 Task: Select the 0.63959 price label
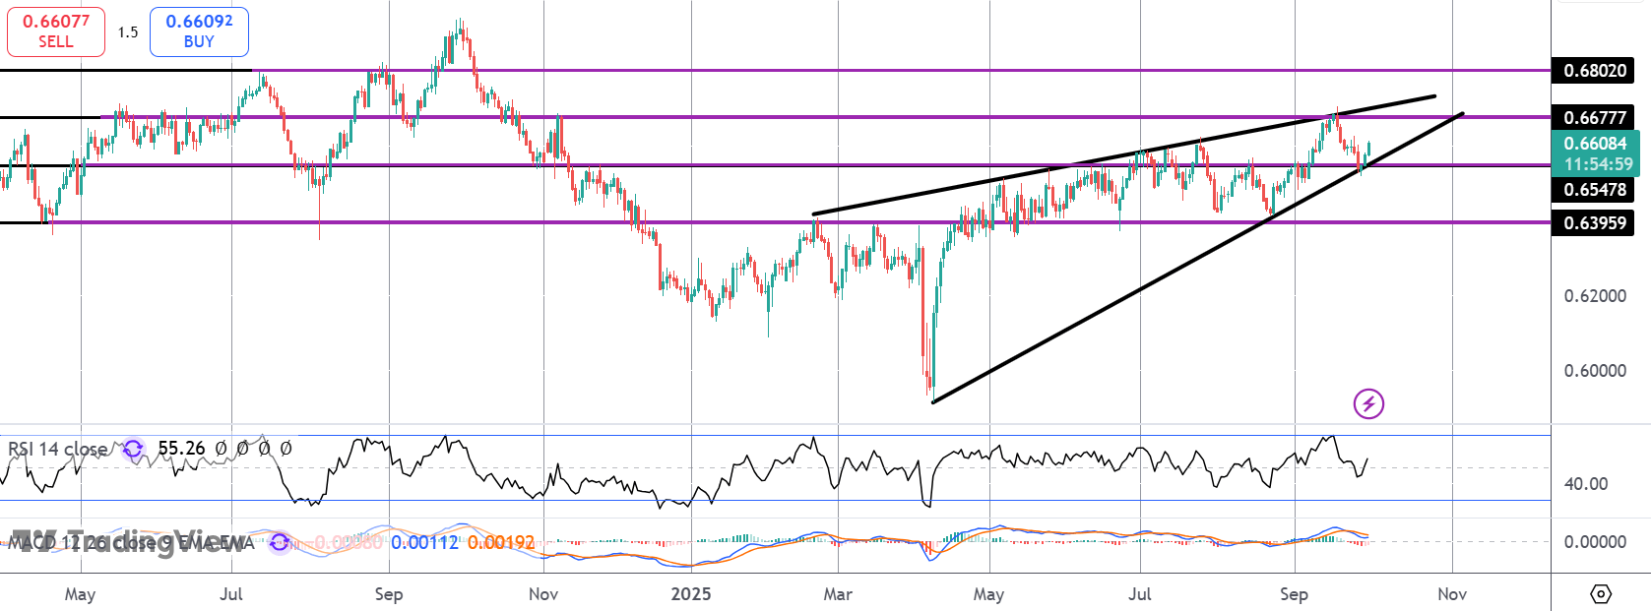tap(1595, 223)
